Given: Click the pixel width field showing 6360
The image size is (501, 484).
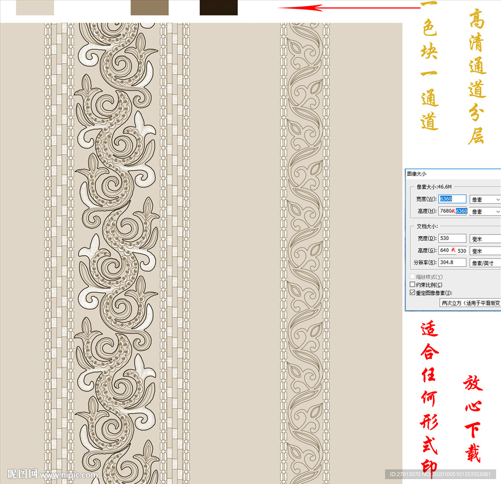Looking at the screenshot, I should coord(452,199).
